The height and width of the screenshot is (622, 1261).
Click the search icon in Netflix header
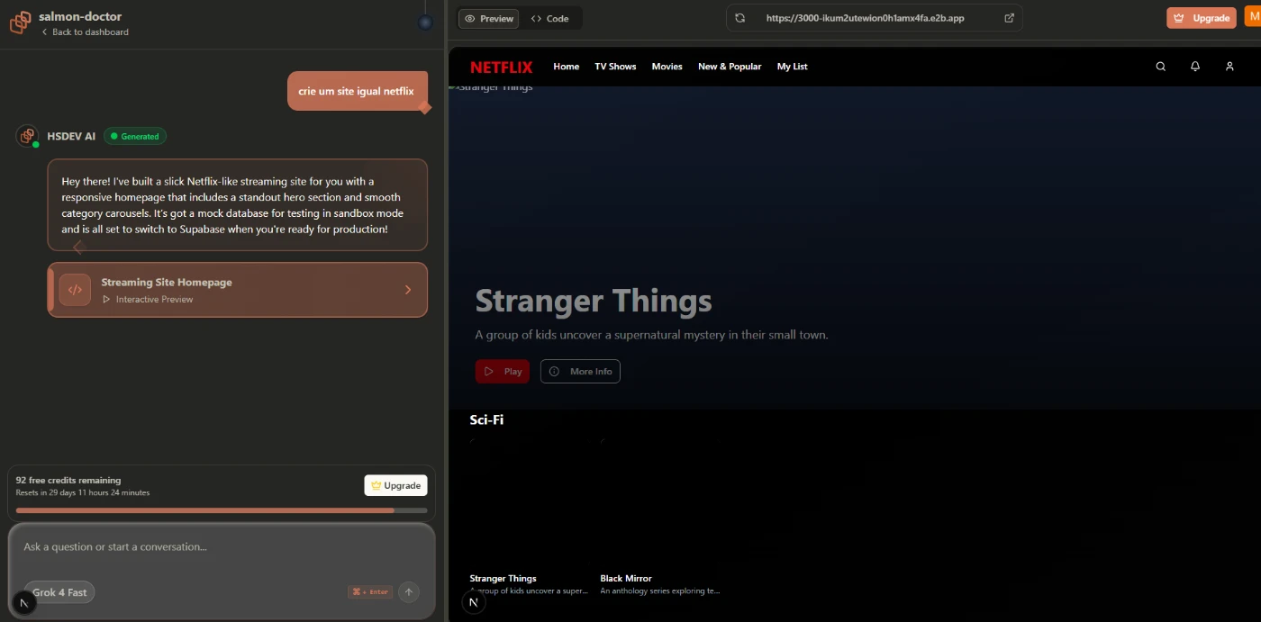[1160, 67]
